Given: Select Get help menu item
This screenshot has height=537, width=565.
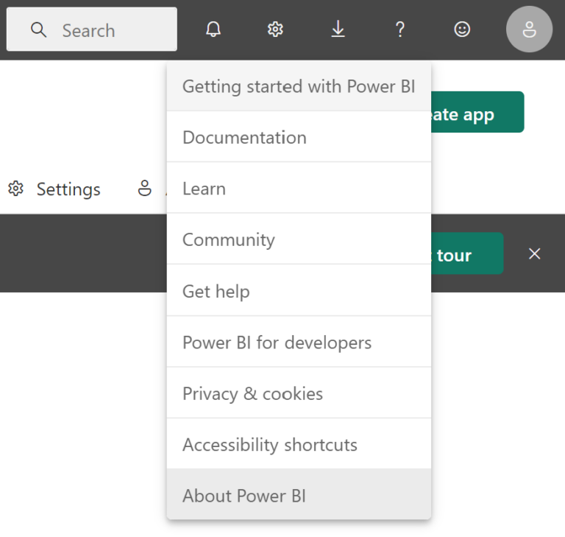Looking at the screenshot, I should point(299,290).
